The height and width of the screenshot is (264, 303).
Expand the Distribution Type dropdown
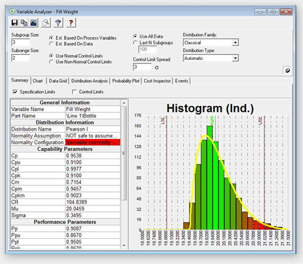[x=235, y=58]
